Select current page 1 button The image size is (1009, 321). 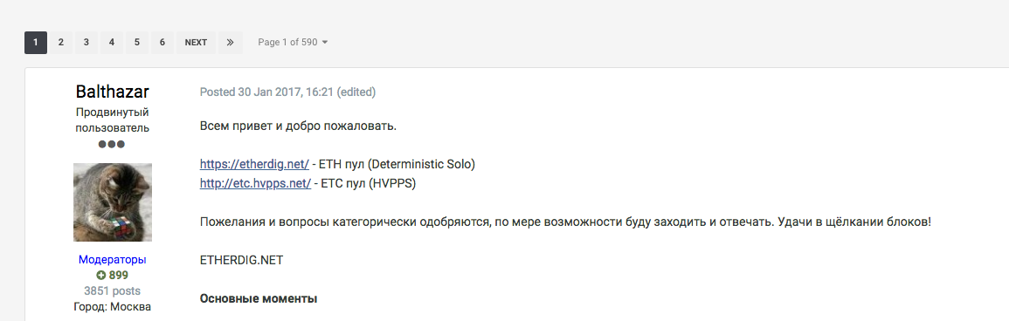click(x=36, y=43)
